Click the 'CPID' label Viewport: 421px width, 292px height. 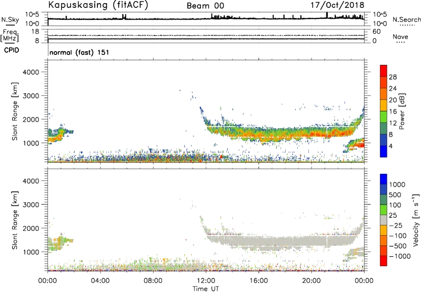[x=12, y=50]
